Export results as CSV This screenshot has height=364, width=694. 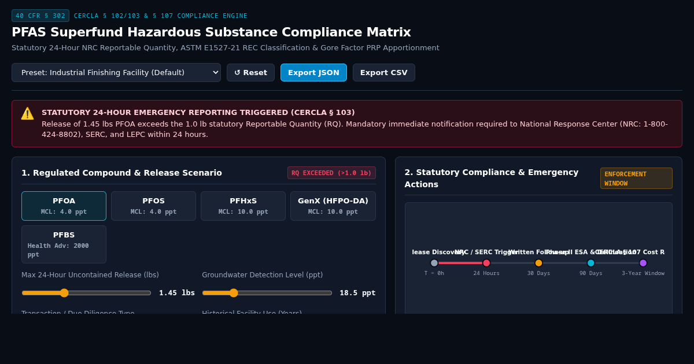click(384, 72)
